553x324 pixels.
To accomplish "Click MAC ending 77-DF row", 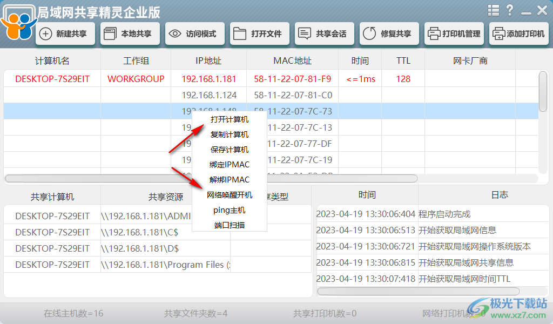I will (x=300, y=144).
